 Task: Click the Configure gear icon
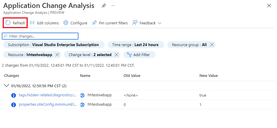(66, 23)
